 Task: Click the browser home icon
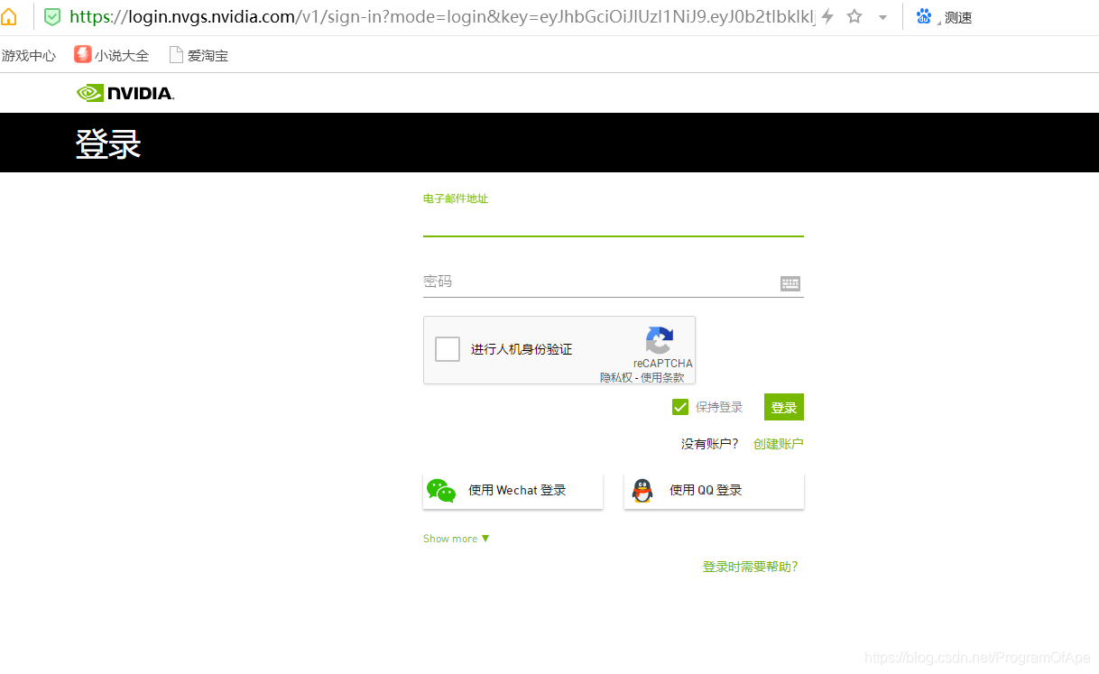point(8,16)
